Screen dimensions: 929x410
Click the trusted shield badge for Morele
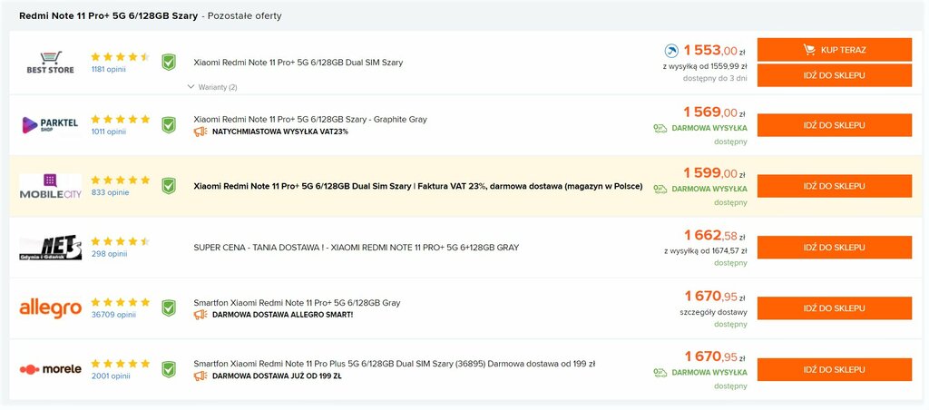pyautogui.click(x=169, y=370)
